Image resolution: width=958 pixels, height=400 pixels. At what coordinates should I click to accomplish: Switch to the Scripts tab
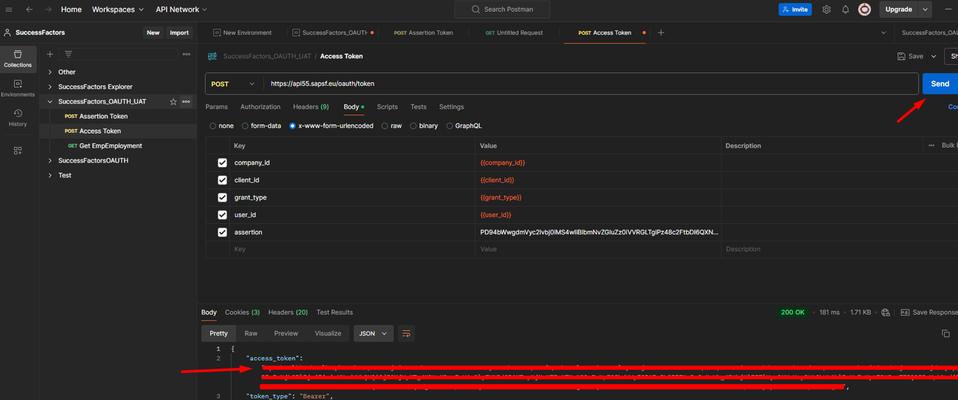[x=388, y=107]
